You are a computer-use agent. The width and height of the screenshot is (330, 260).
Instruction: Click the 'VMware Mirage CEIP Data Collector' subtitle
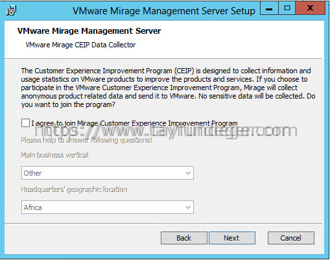pyautogui.click(x=80, y=45)
